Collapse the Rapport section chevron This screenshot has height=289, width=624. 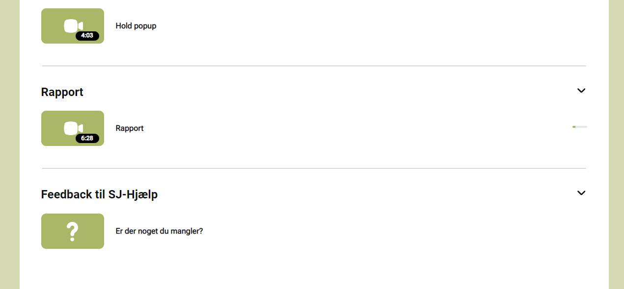coord(581,91)
